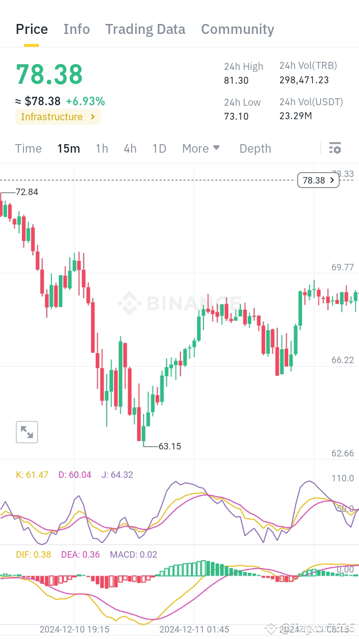The height and width of the screenshot is (639, 359).
Task: Click the 24h High value 81.30
Action: (236, 80)
